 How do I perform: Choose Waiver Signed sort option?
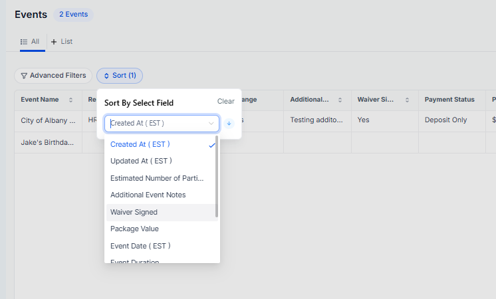(134, 212)
